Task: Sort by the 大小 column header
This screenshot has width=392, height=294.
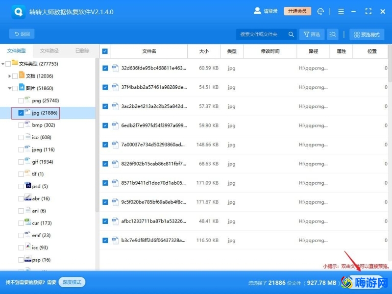Action: click(x=204, y=51)
